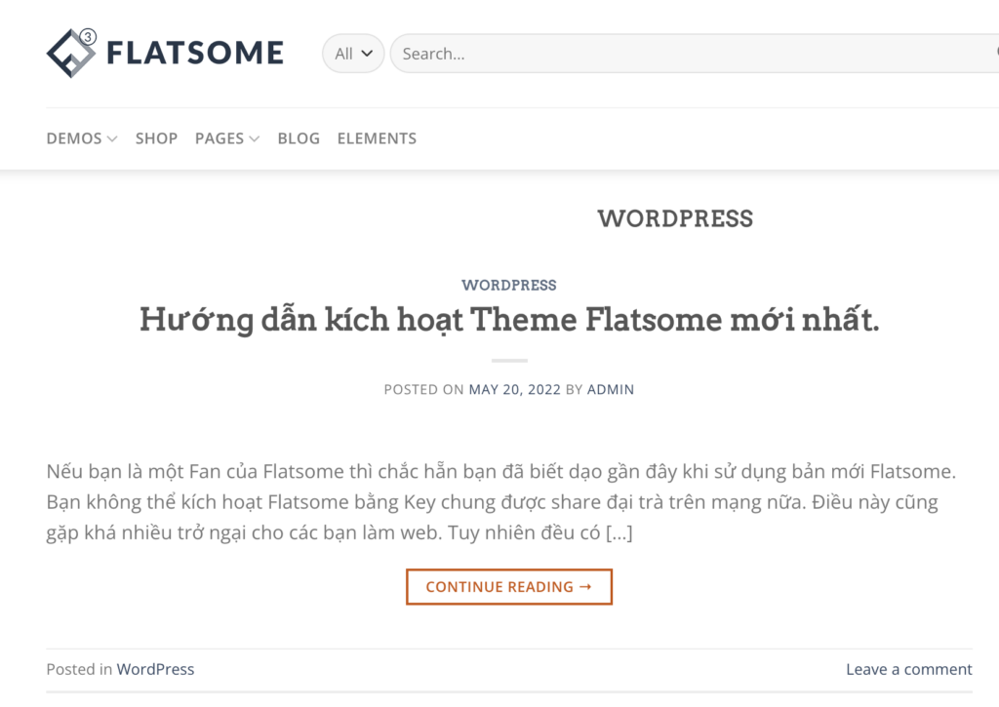The height and width of the screenshot is (707, 999).
Task: Click the Leave a comment link
Action: click(909, 669)
